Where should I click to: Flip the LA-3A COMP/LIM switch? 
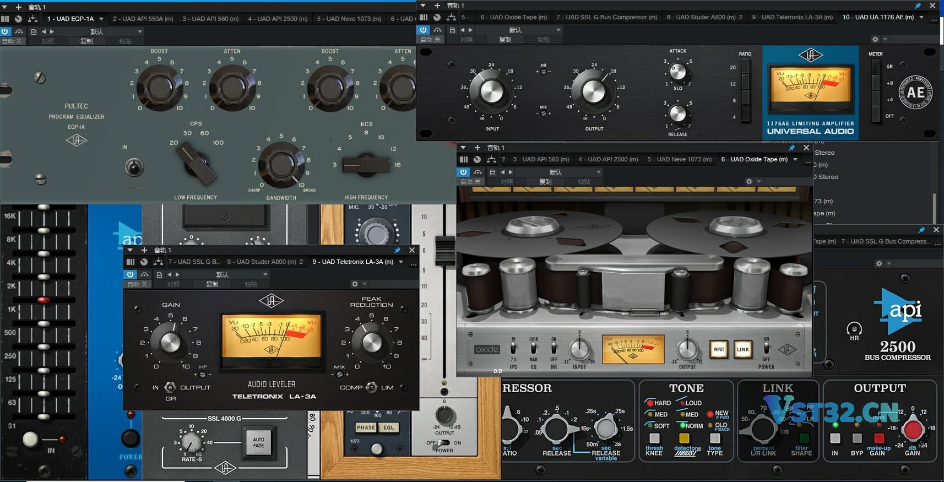coord(372,387)
